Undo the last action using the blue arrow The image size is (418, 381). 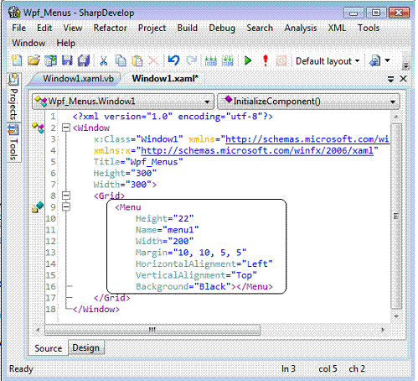pyautogui.click(x=173, y=60)
